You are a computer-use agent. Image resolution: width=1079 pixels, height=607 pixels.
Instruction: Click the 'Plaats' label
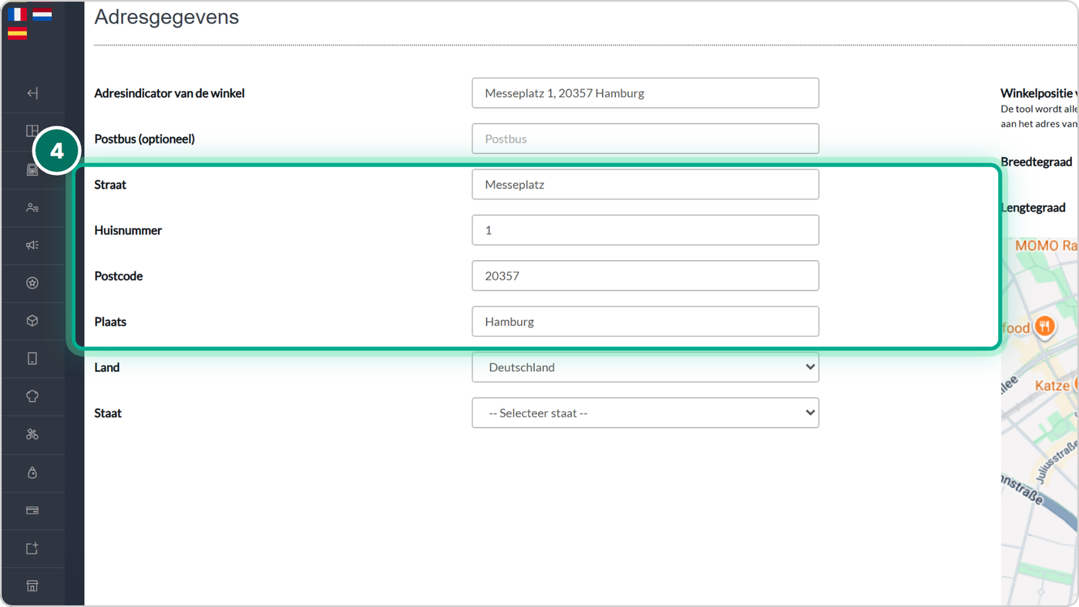point(110,322)
